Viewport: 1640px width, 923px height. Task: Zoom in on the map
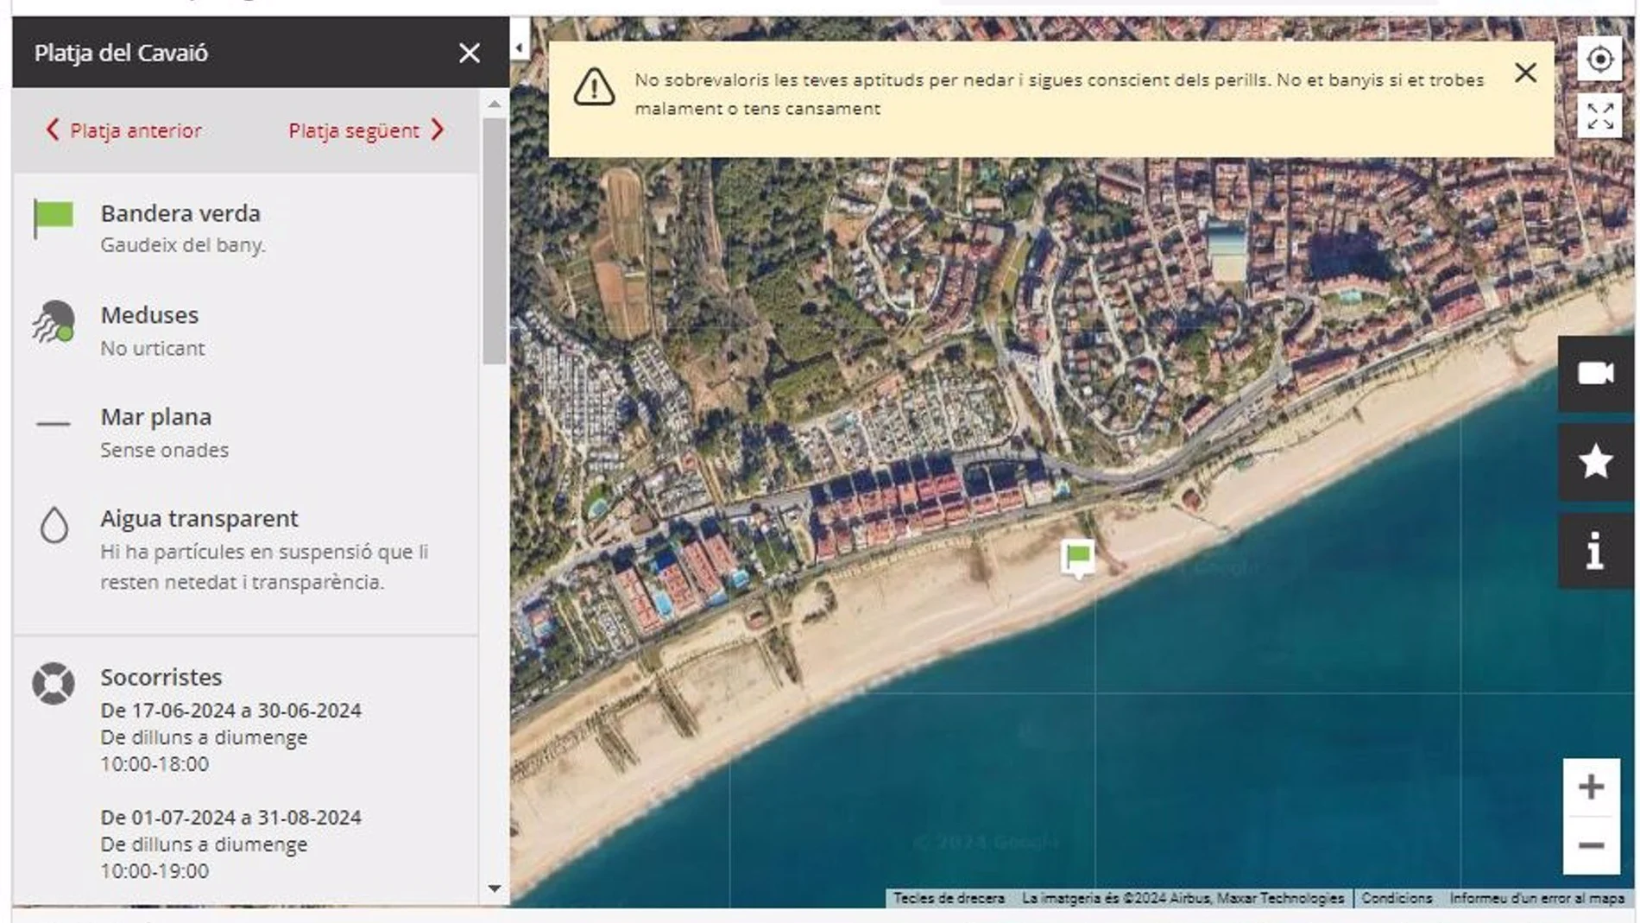tap(1591, 787)
